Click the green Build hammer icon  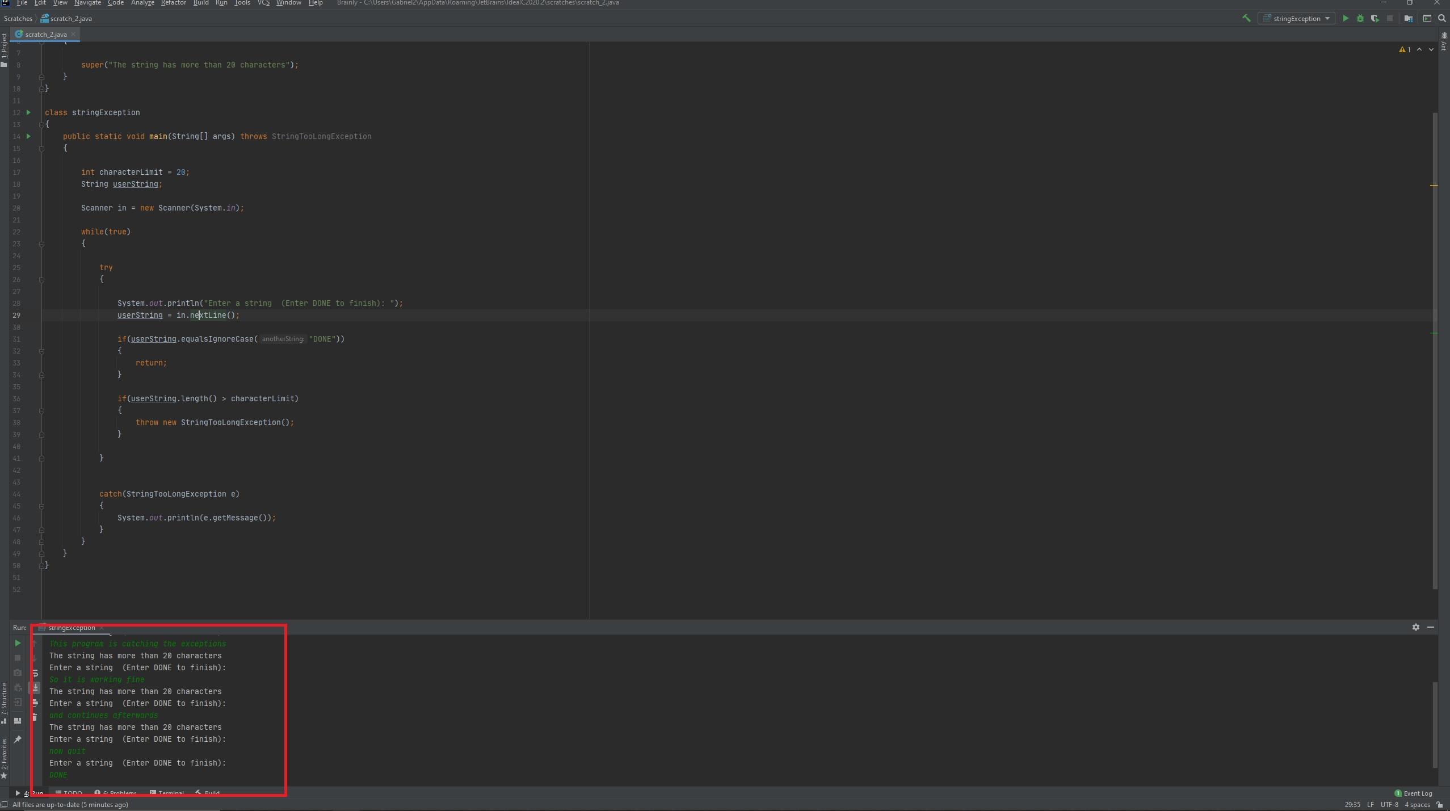point(1246,19)
